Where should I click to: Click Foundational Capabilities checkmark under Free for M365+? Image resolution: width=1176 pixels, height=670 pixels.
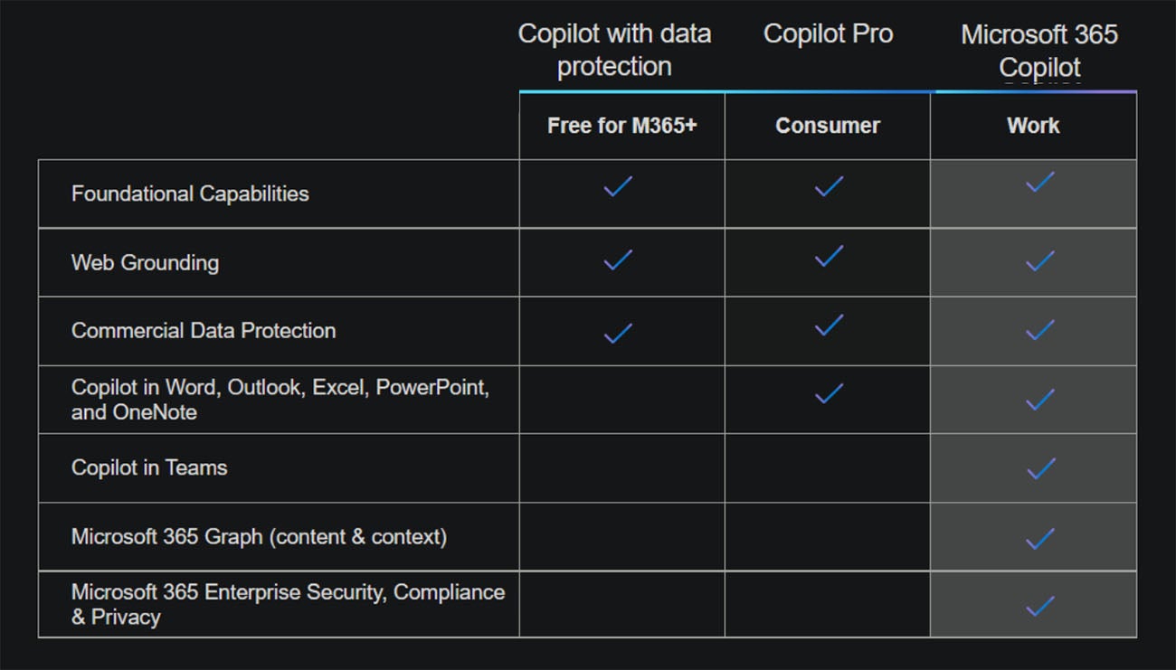tap(618, 187)
